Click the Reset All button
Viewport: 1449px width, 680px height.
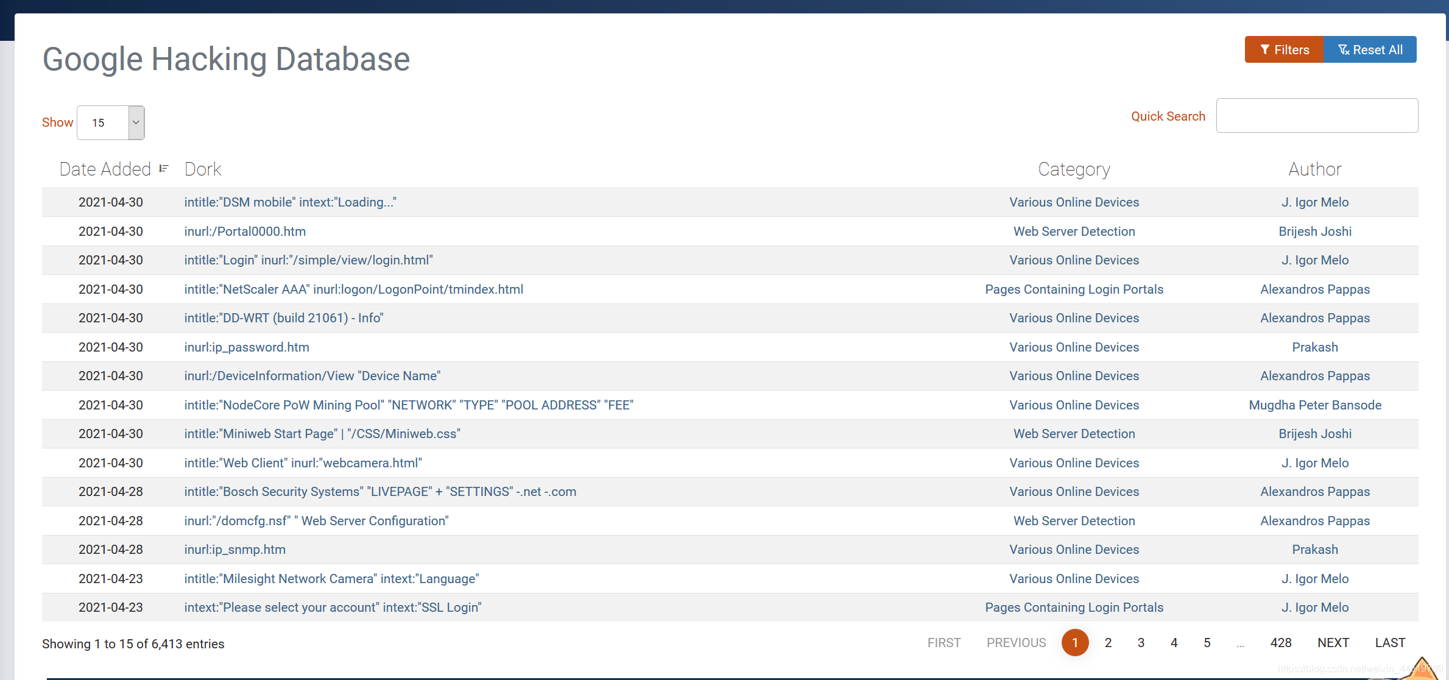pos(1370,50)
